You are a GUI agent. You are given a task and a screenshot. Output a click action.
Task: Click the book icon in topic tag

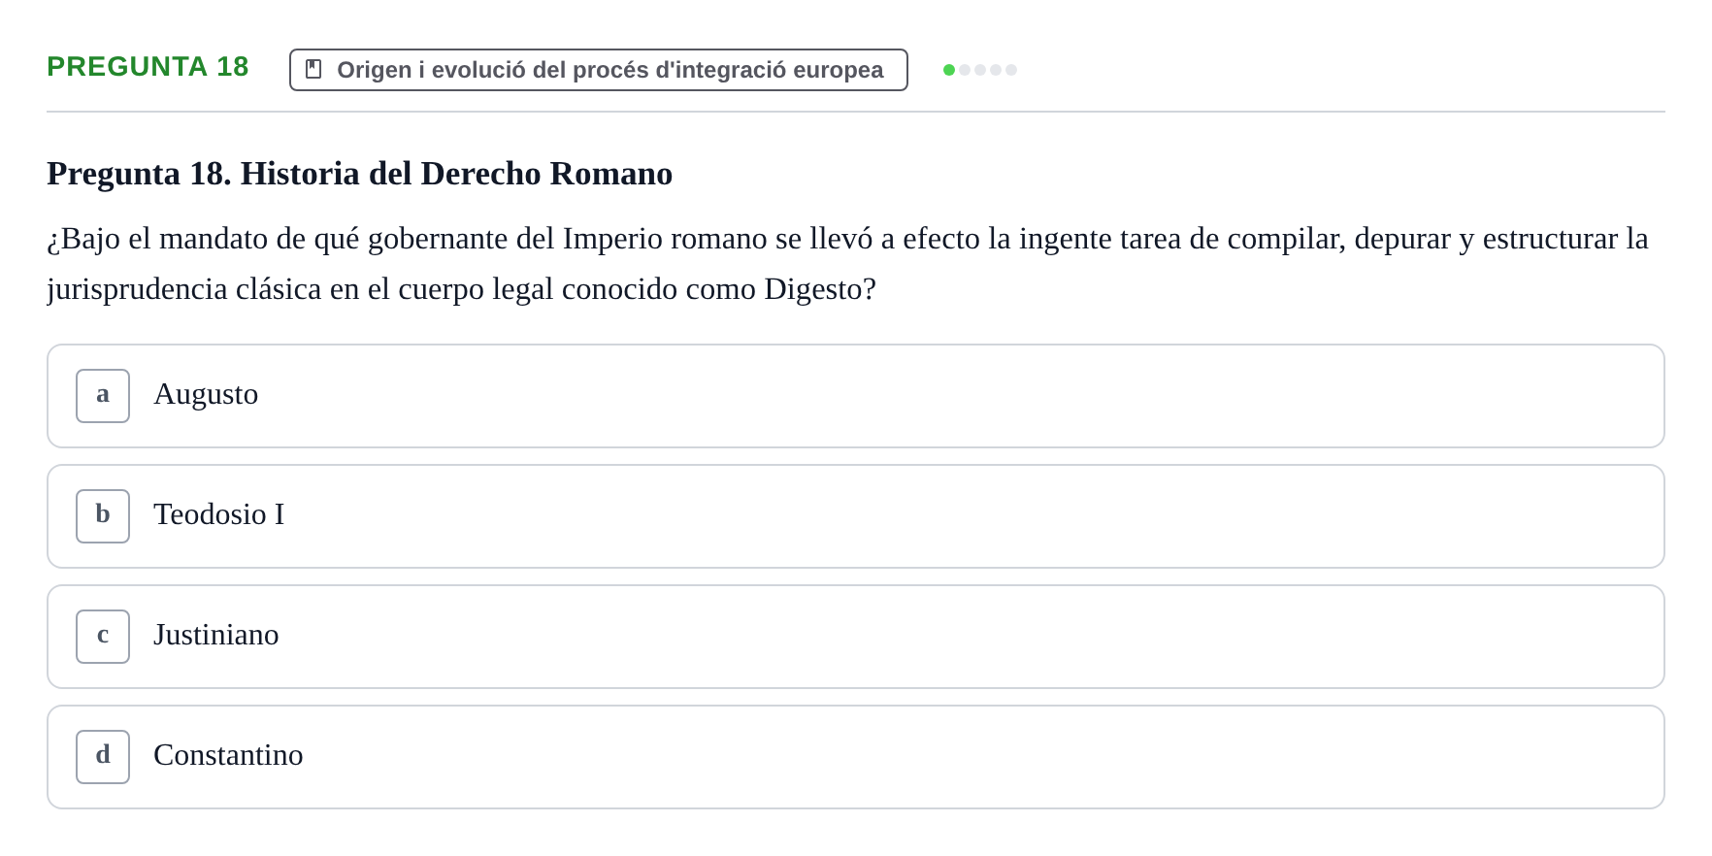point(313,69)
